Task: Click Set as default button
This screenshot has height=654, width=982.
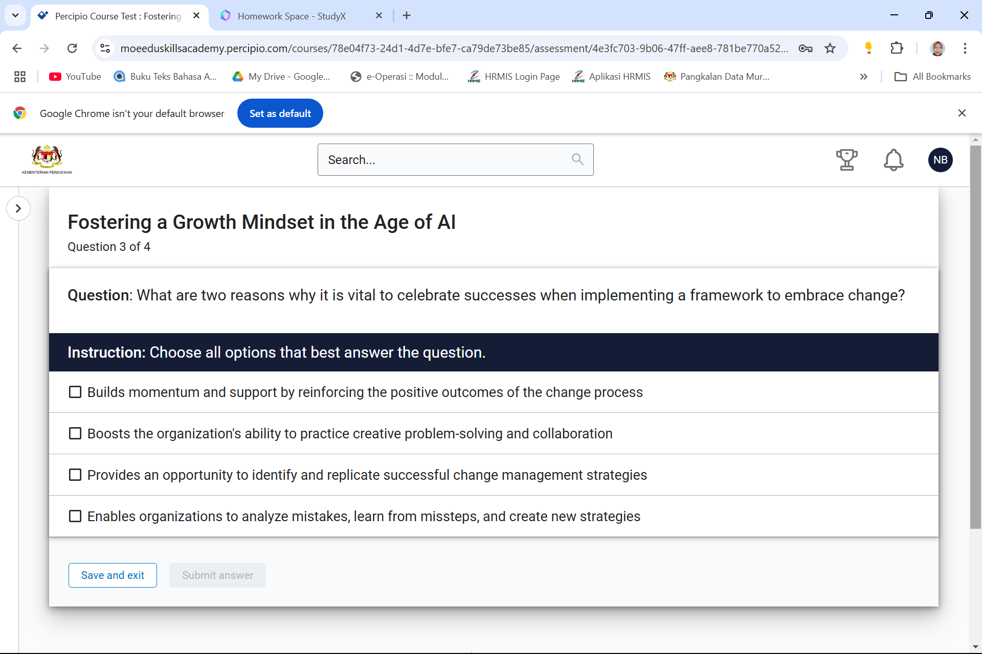Action: [x=280, y=113]
